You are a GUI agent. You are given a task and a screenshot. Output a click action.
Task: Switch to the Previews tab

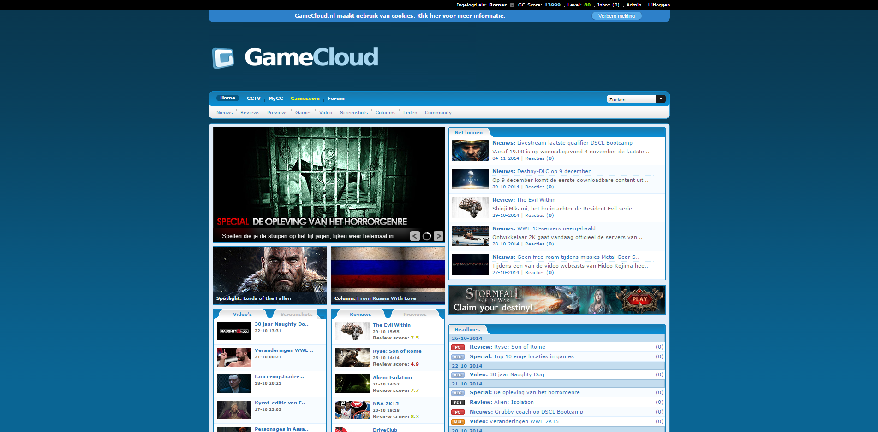point(415,315)
